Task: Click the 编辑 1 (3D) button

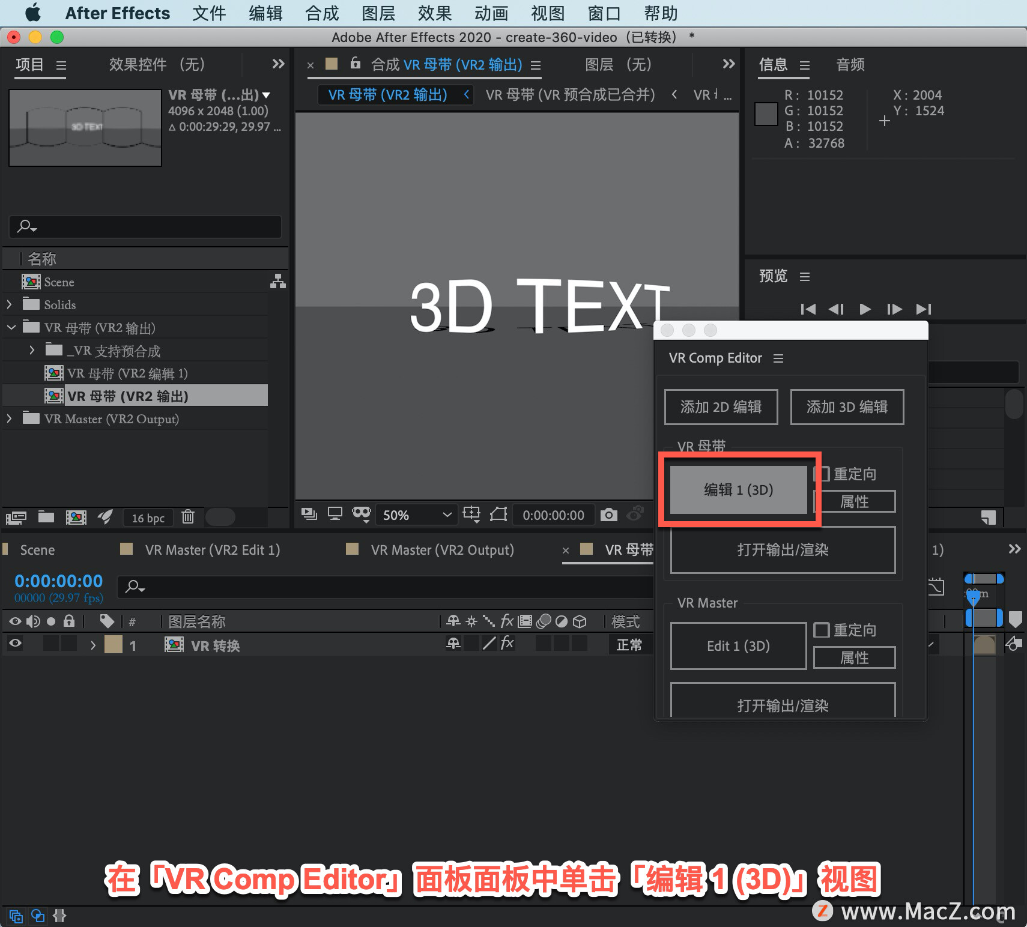Action: click(739, 490)
